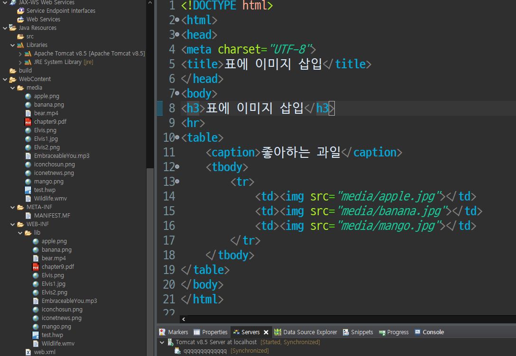Click the Wildlife.wmv video file icon
This screenshot has width=516, height=356.
28,198
